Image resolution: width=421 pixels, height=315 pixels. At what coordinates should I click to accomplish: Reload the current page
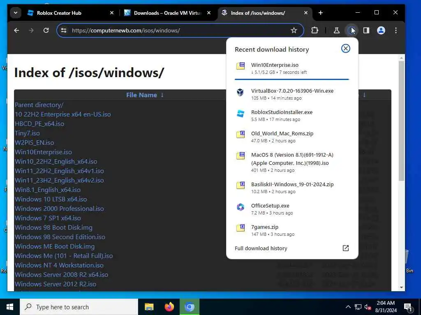click(x=46, y=30)
